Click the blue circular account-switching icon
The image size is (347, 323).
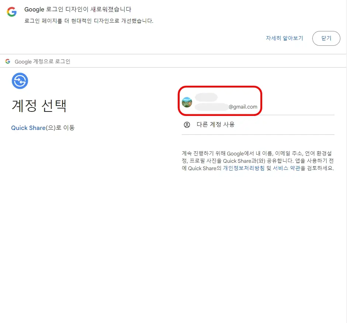pos(20,81)
